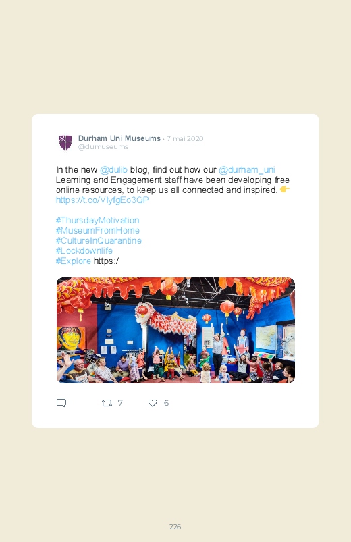351x542 pixels.
Task: Open hashtag #Lockdownlife
Action: 84,250
